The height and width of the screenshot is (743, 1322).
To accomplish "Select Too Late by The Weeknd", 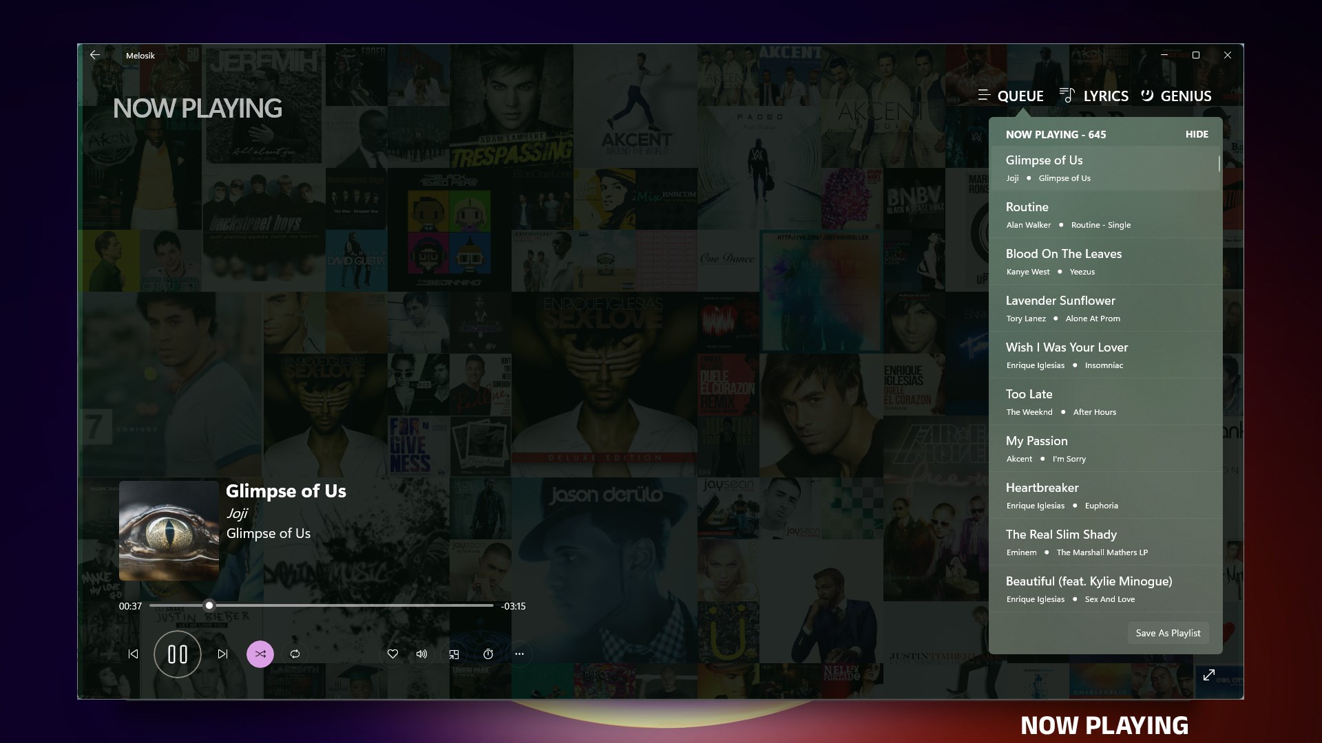I will pos(1105,402).
